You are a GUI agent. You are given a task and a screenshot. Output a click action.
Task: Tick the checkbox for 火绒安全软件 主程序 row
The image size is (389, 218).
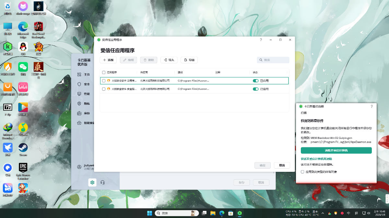pyautogui.click(x=104, y=81)
